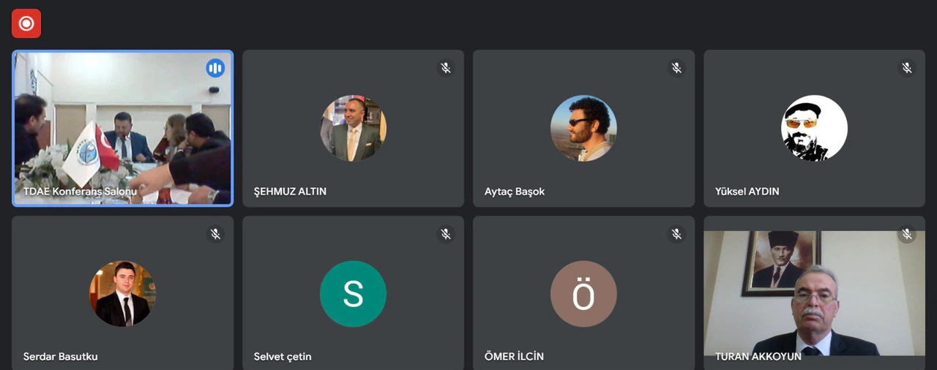Click ŞEHMUZ ALTIN's profile picture
937x370 pixels.
(x=353, y=128)
